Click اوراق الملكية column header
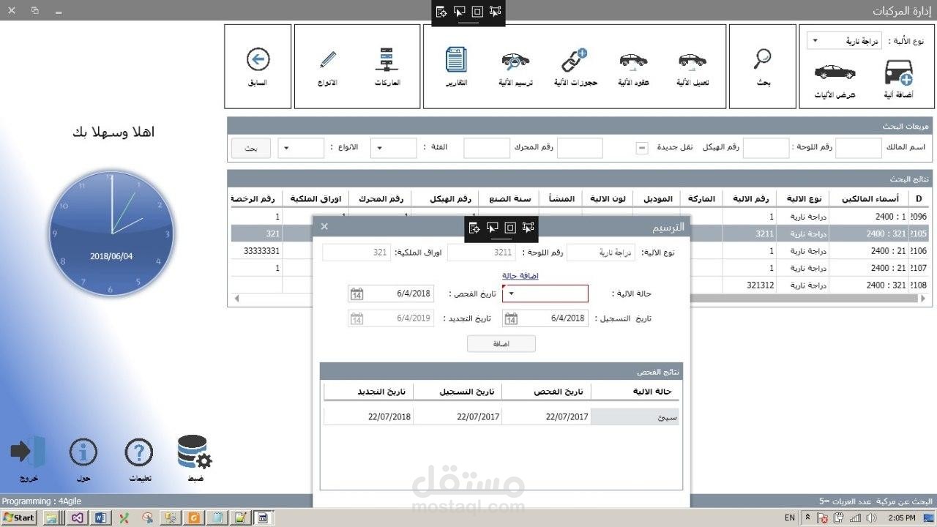 [x=316, y=198]
